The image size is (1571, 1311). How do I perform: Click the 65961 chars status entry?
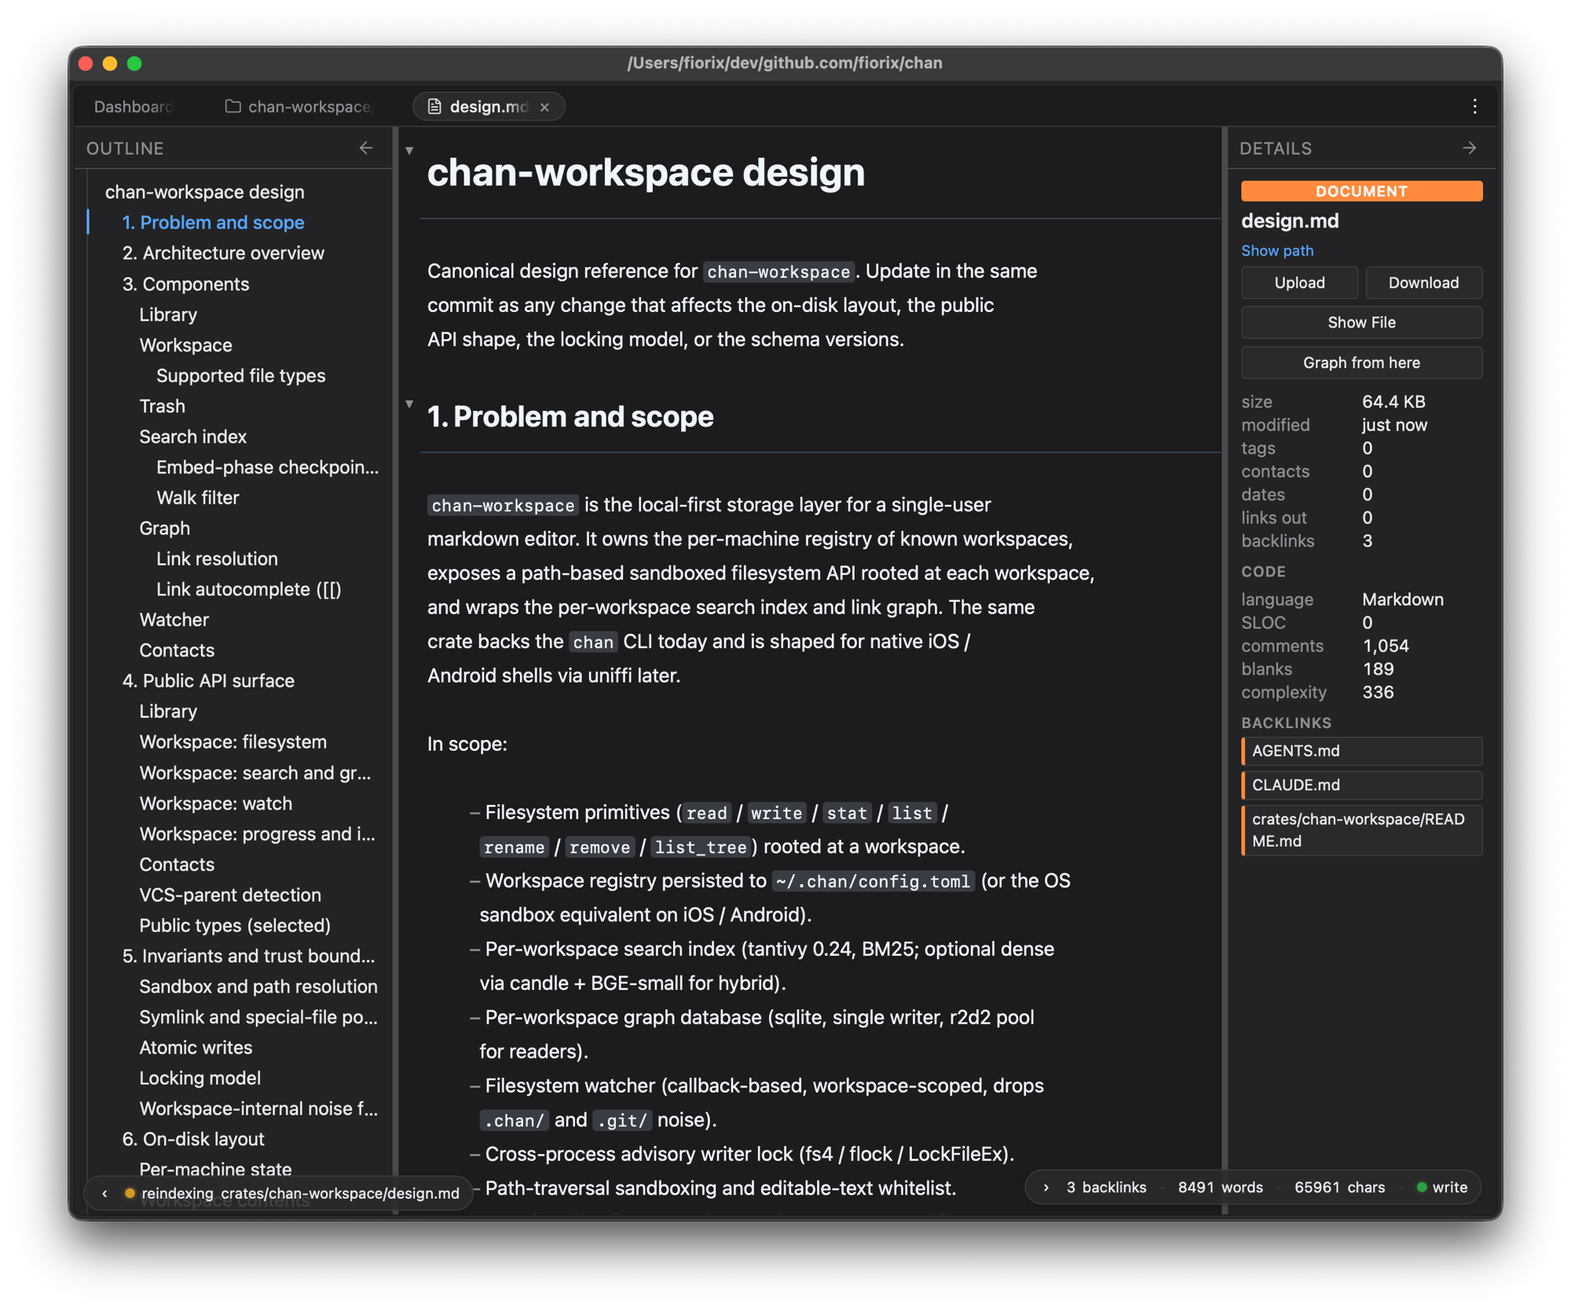(x=1339, y=1187)
